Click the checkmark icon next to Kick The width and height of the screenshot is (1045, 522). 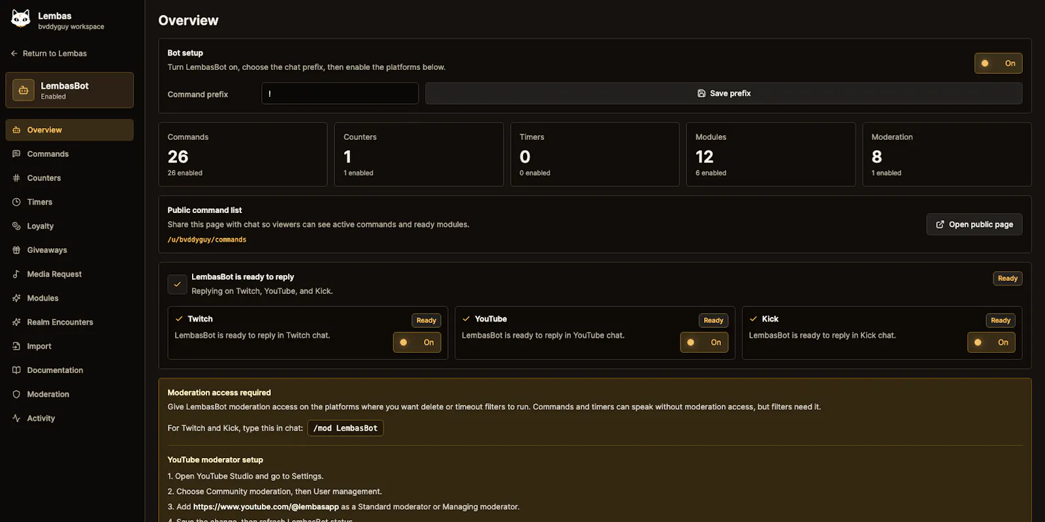click(x=753, y=319)
